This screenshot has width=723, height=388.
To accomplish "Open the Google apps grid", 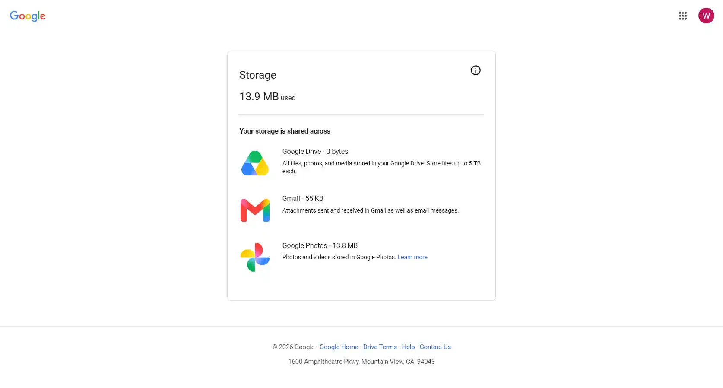I will point(683,16).
